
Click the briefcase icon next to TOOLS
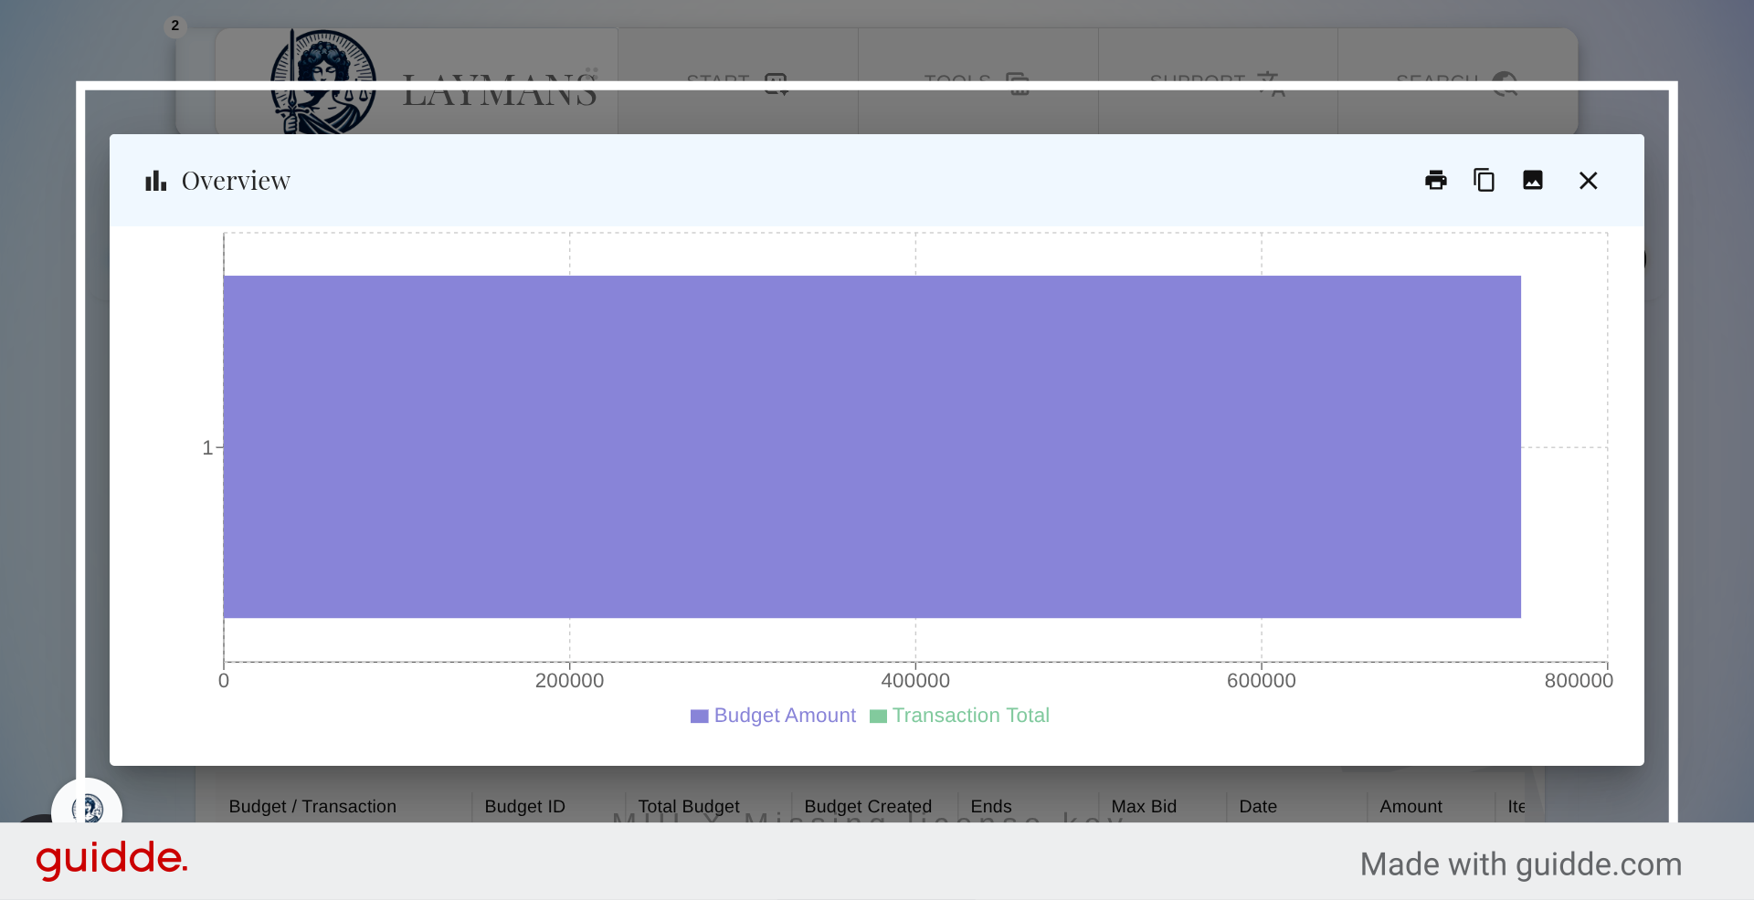(1018, 85)
